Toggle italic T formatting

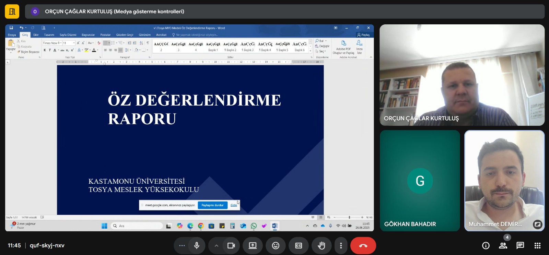coord(50,50)
